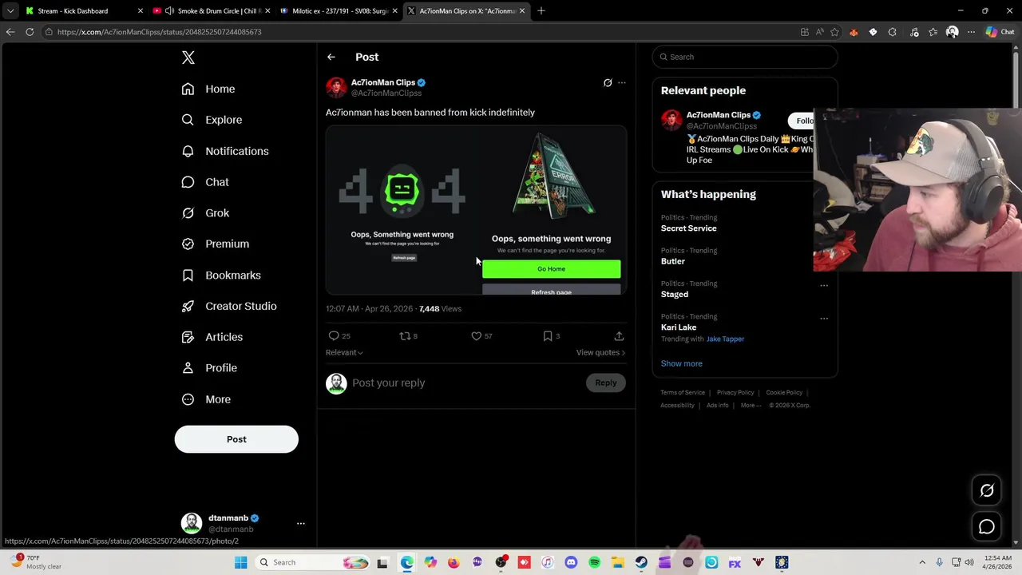Switch to the Smoke & Drum Circle tab

point(212,10)
